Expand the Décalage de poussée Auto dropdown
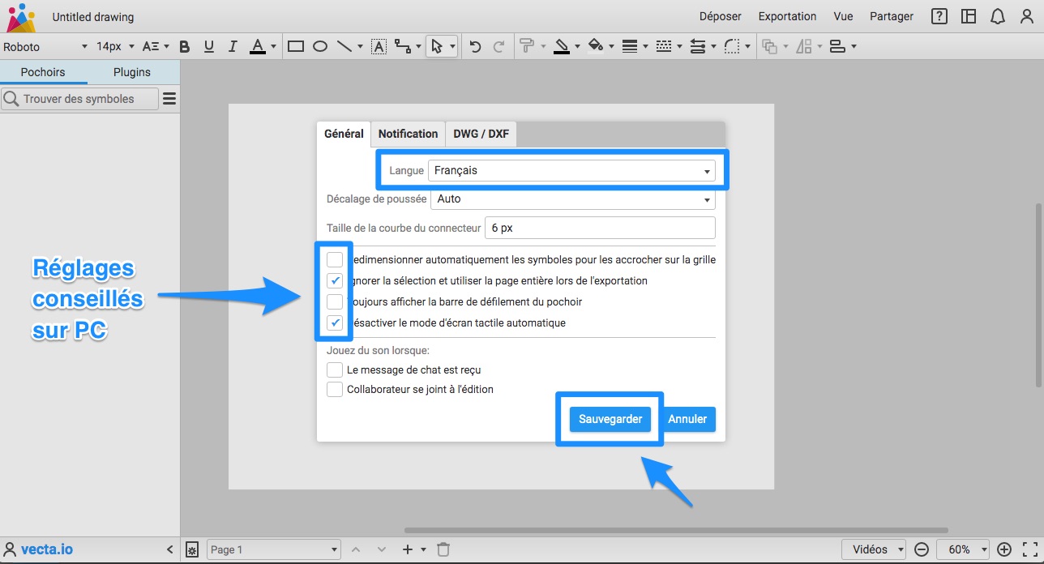This screenshot has height=564, width=1044. point(573,199)
